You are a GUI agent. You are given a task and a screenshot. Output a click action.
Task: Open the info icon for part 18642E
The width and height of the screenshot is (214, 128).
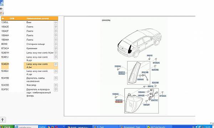pyautogui.click(x=56, y=27)
